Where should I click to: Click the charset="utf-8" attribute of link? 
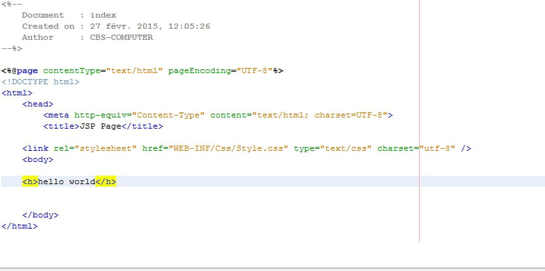416,148
